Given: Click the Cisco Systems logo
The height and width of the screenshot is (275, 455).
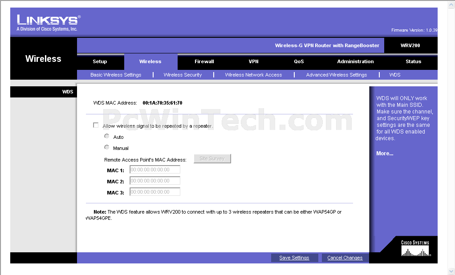Looking at the screenshot, I should [415, 248].
